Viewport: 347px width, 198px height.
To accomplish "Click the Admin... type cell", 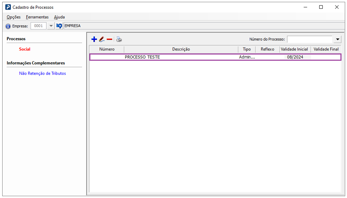I will coord(247,57).
